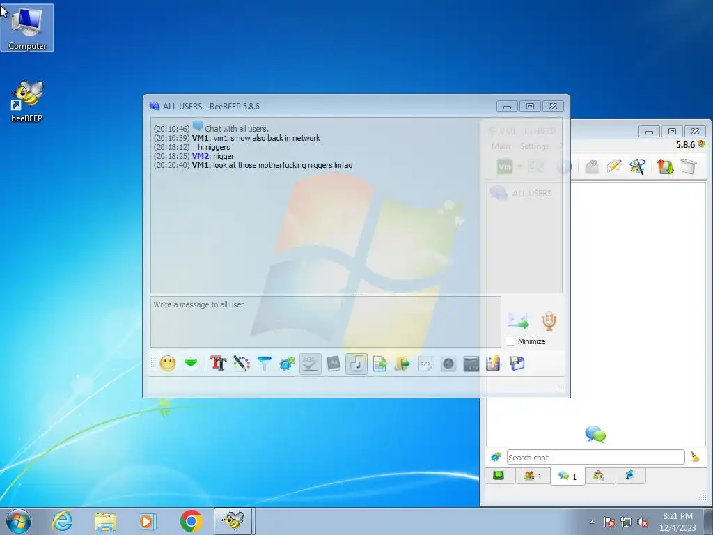
Task: Open beeBEEP desktop shortcut
Action: coord(27,102)
